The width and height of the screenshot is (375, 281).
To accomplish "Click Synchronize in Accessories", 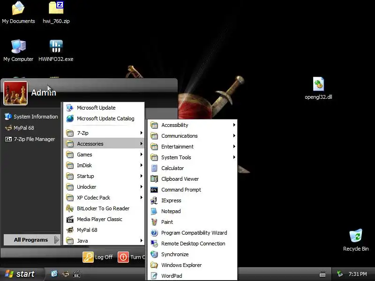I will coord(193,254).
